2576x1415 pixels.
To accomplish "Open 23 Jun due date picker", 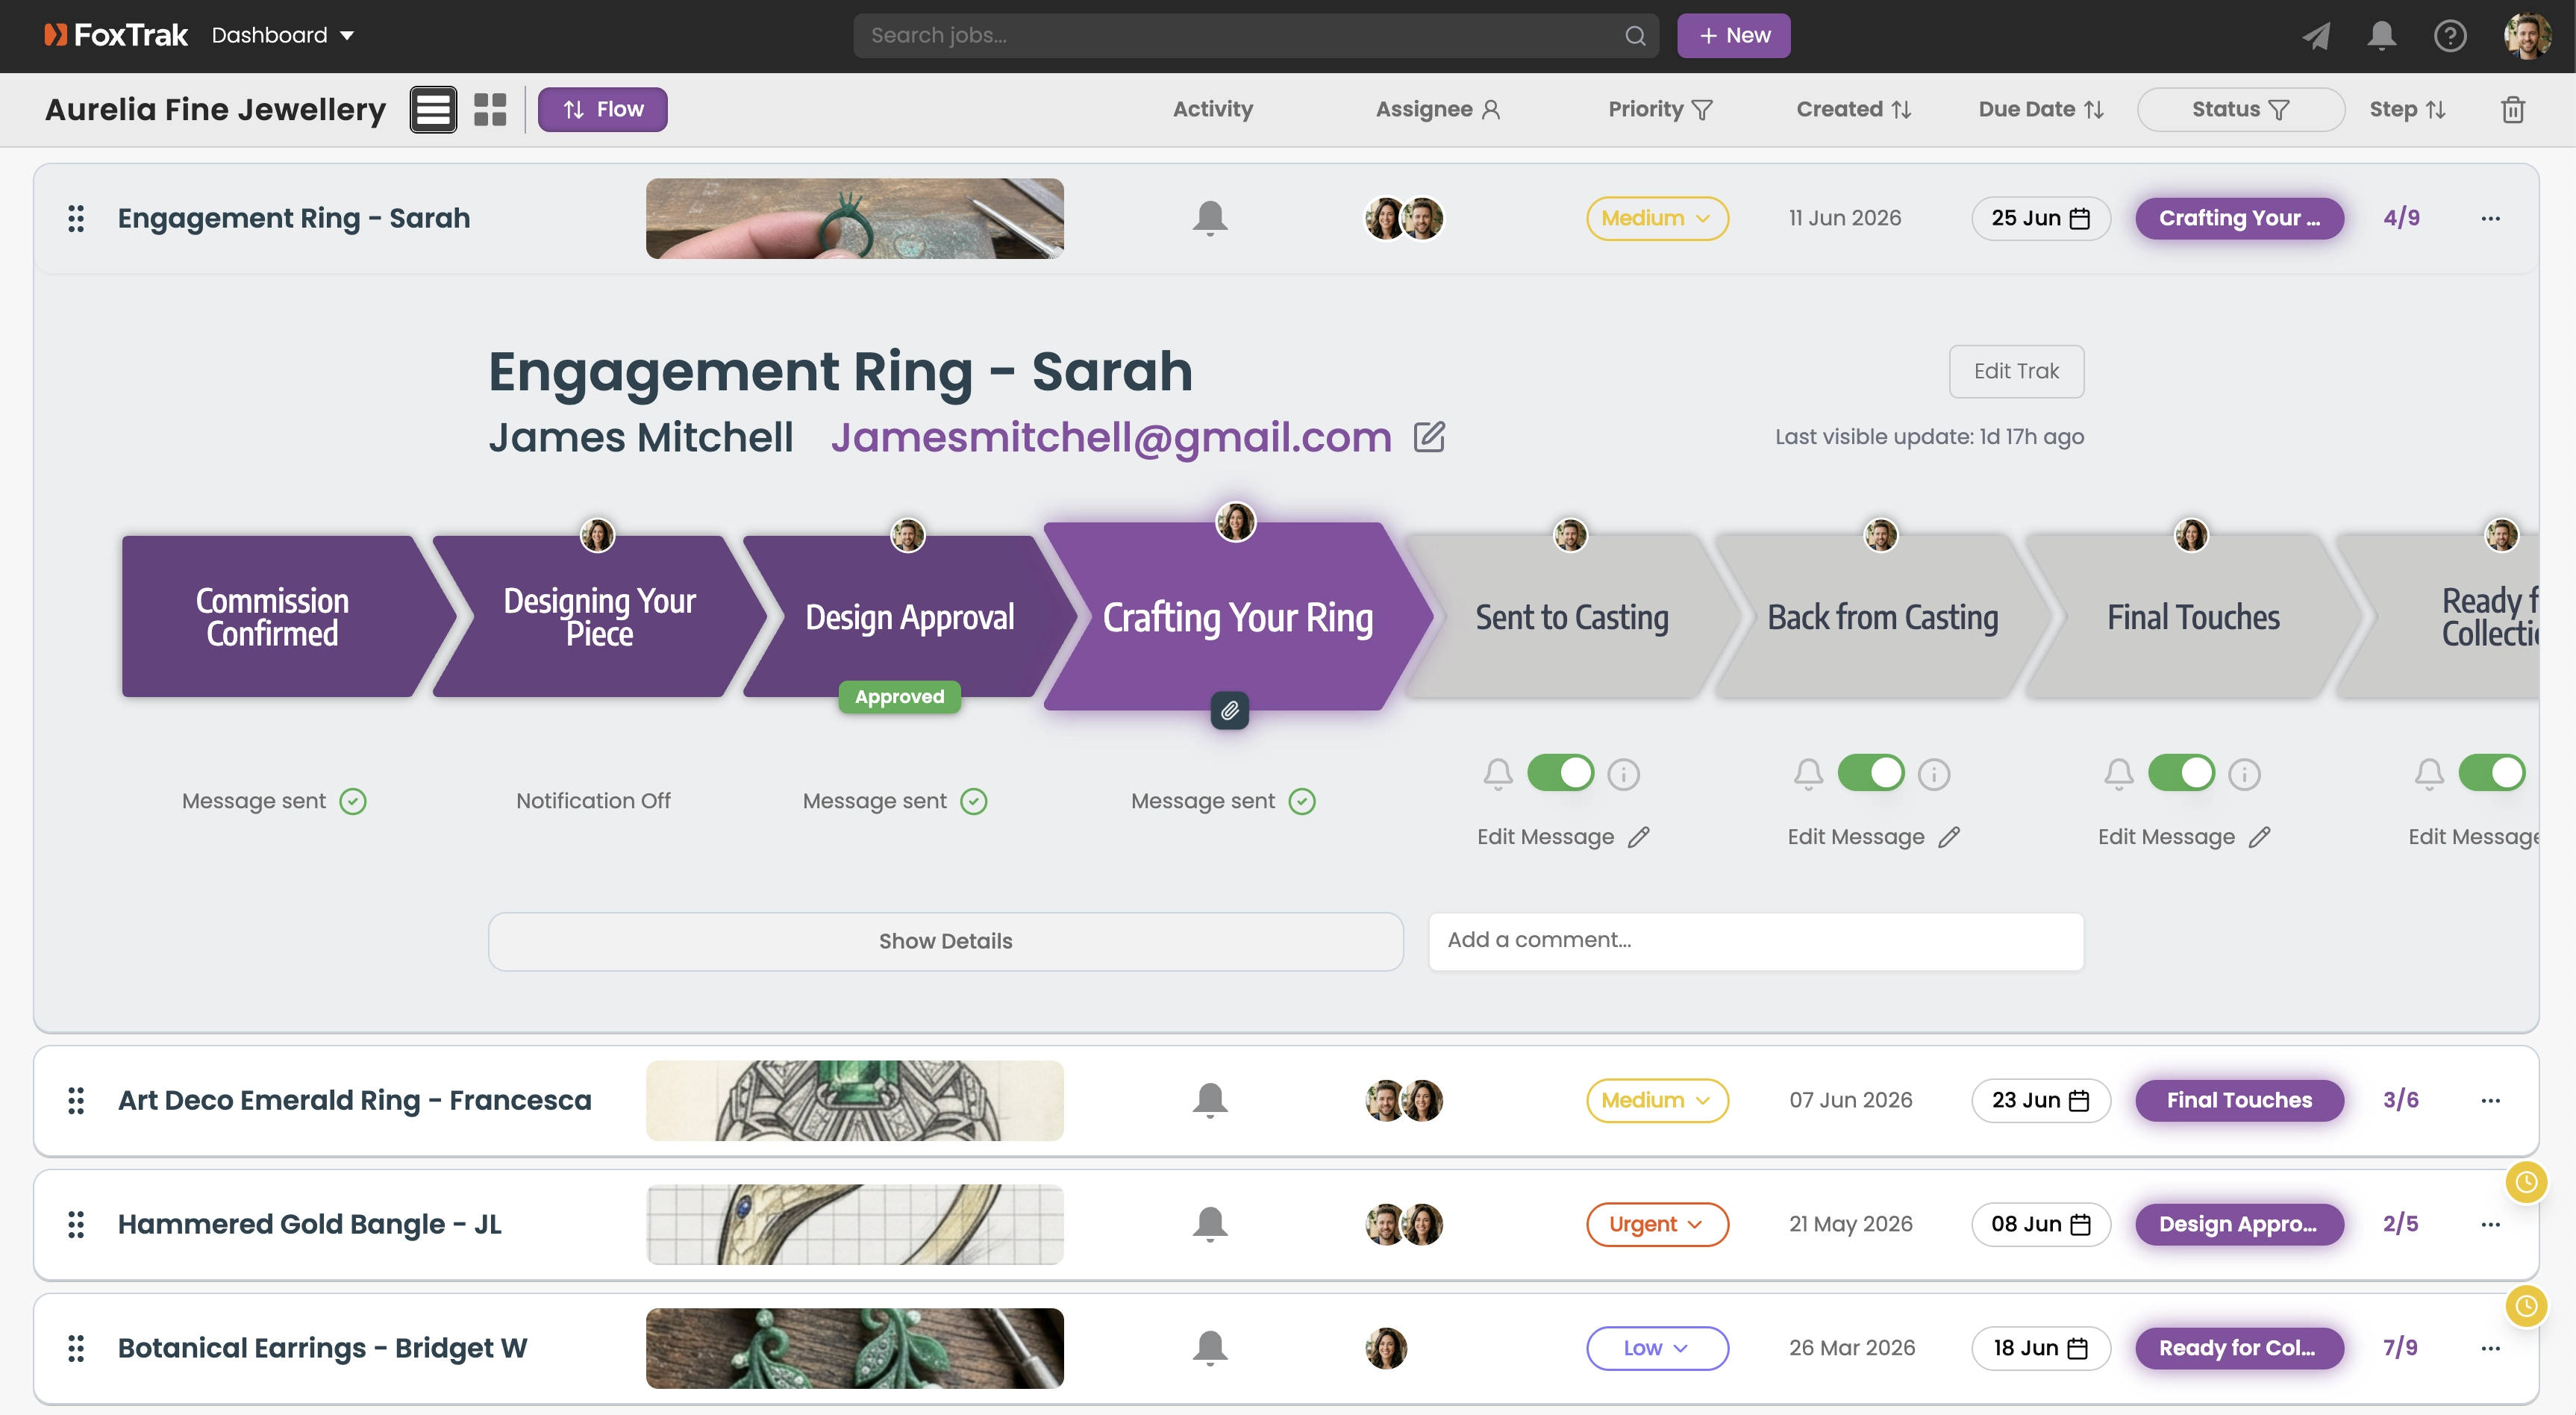I will (2040, 1100).
